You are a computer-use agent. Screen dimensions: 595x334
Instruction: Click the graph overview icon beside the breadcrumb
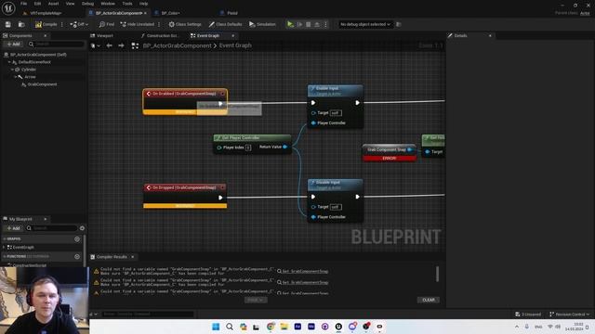(135, 45)
